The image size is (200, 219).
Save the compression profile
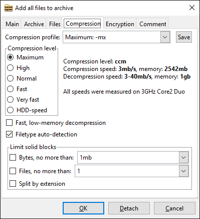click(x=184, y=37)
